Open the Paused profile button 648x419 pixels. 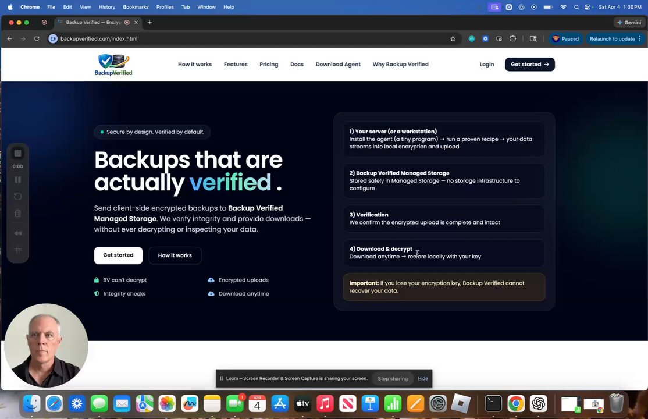point(565,39)
